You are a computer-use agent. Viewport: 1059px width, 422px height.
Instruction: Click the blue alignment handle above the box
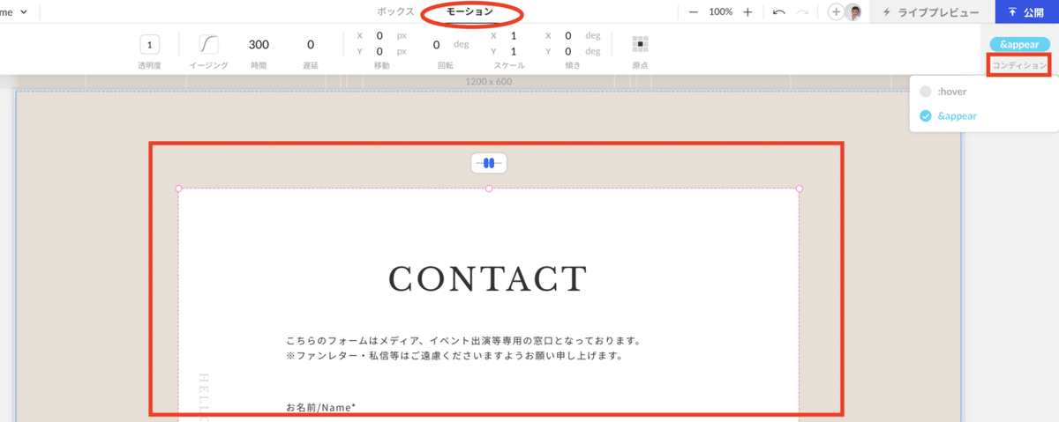click(x=489, y=164)
